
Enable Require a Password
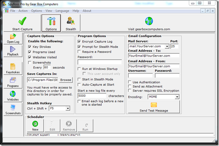79,52
